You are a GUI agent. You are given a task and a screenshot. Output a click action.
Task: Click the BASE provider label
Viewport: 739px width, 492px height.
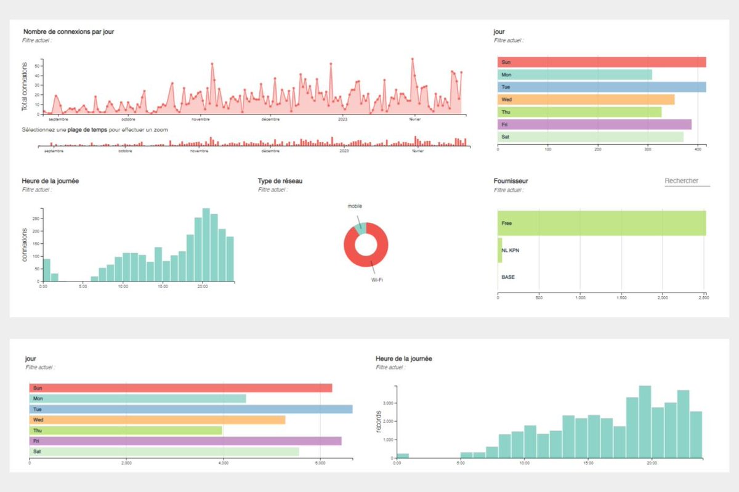[x=508, y=277]
